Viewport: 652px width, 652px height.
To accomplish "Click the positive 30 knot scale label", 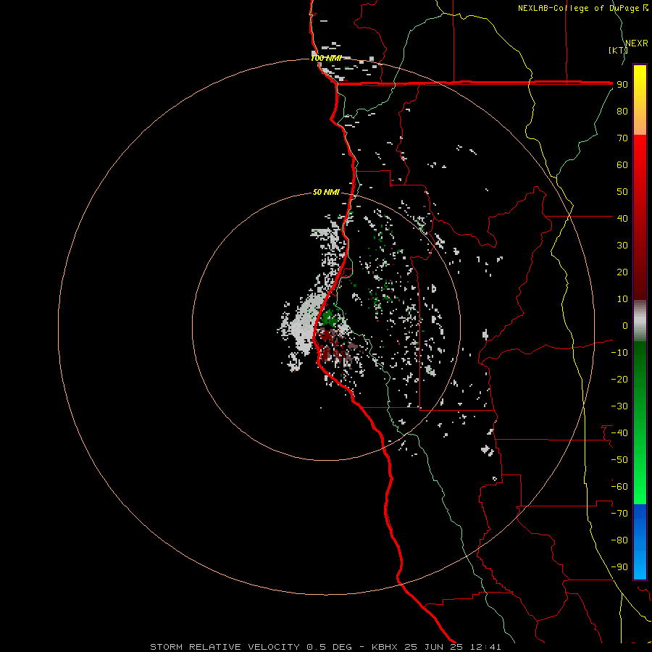I will pyautogui.click(x=622, y=246).
